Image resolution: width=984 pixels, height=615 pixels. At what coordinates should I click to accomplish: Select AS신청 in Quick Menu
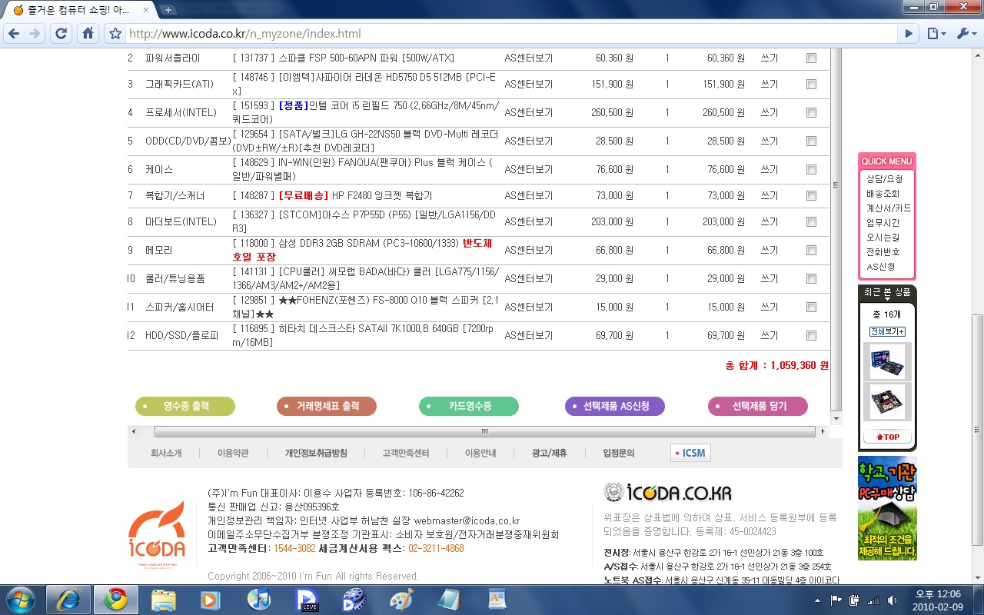[x=881, y=267]
